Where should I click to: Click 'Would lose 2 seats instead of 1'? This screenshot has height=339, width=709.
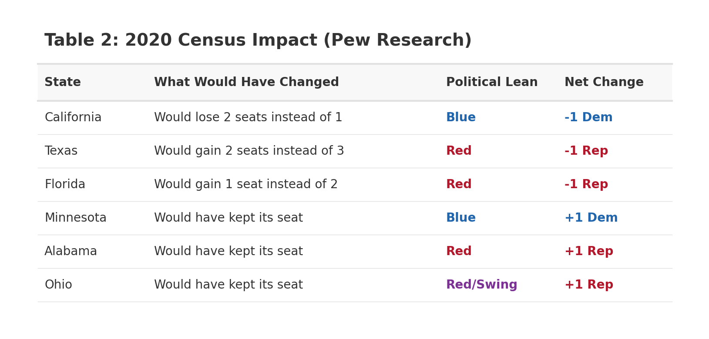[248, 117]
